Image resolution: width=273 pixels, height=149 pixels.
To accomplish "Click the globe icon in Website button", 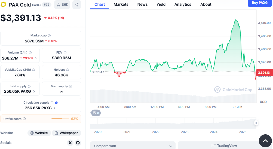I will pos(32,133).
